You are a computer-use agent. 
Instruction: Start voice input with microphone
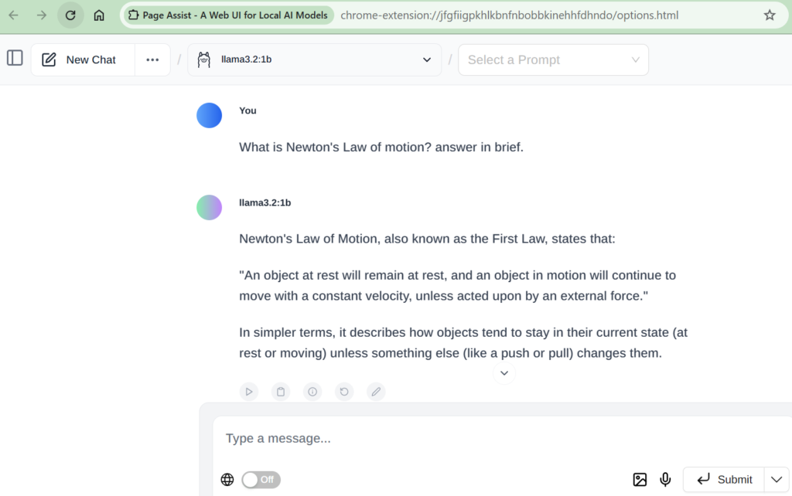pos(665,480)
